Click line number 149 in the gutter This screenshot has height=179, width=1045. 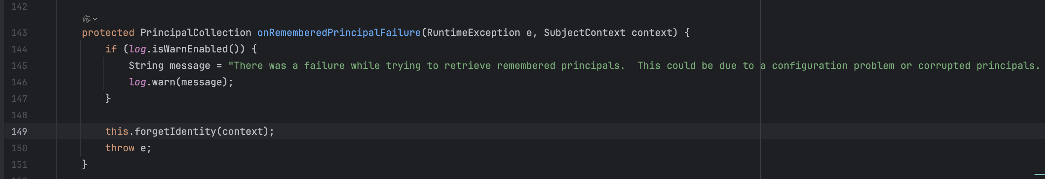pyautogui.click(x=19, y=131)
